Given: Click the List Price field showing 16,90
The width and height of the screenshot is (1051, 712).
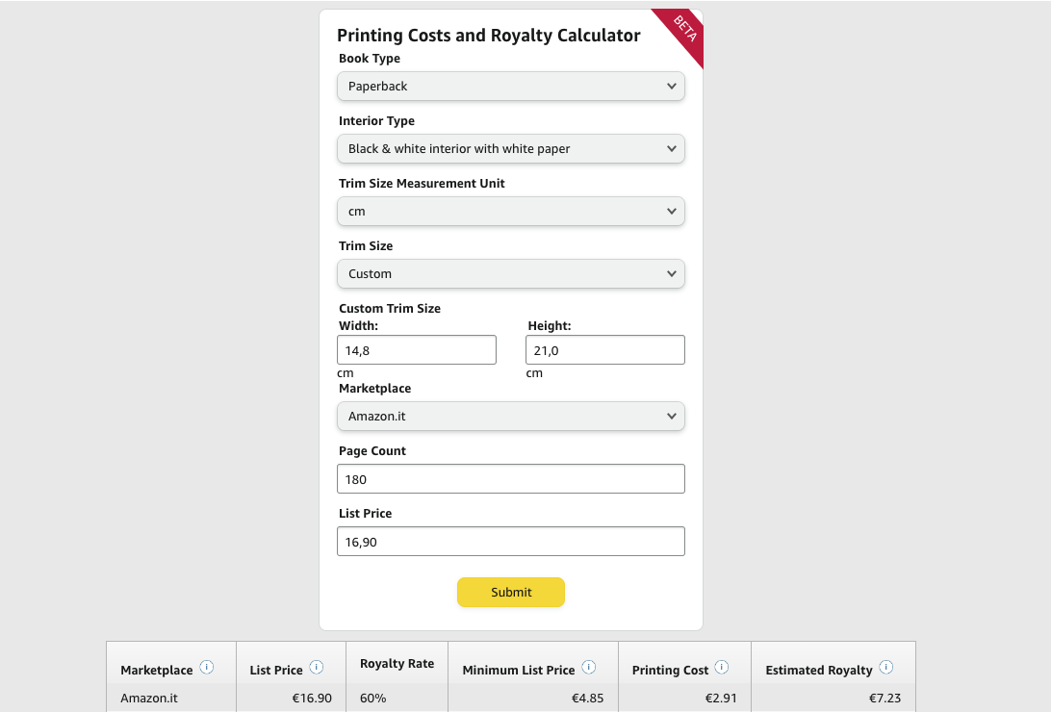Looking at the screenshot, I should pyautogui.click(x=511, y=541).
